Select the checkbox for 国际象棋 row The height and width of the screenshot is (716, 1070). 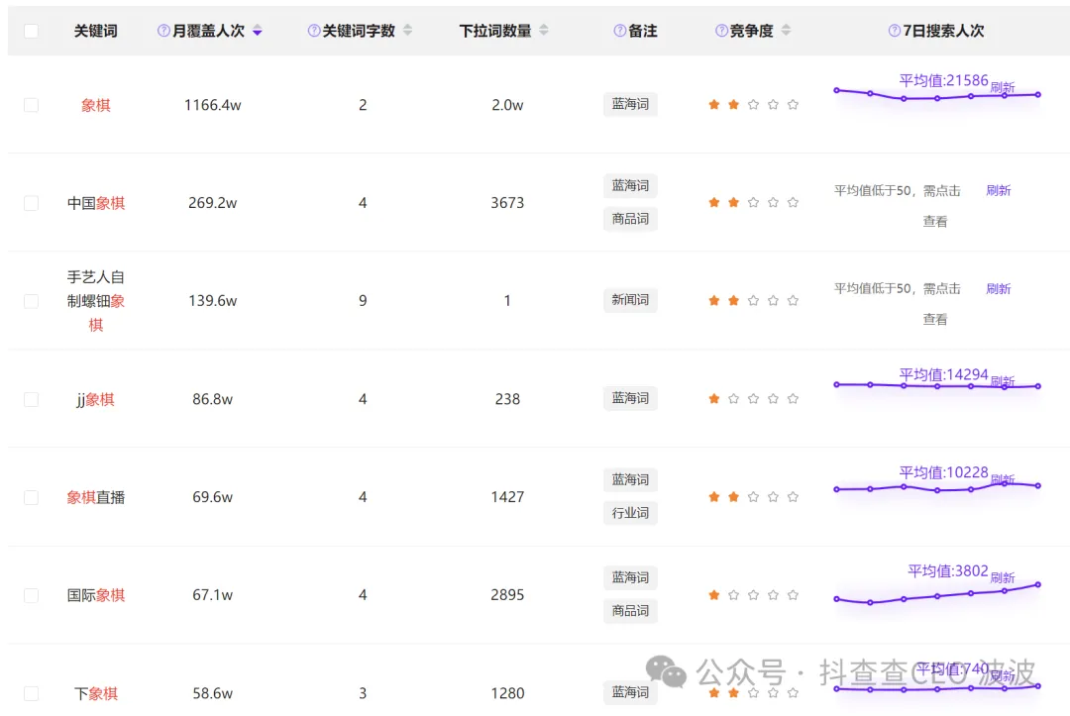[x=31, y=595]
